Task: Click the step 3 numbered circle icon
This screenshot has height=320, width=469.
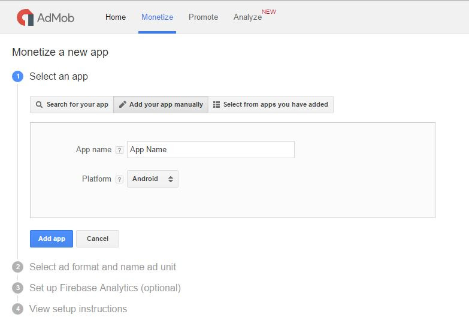Action: coord(18,288)
